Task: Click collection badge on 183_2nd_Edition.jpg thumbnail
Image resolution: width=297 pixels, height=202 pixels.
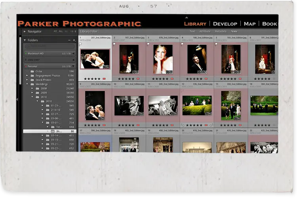Action: (239, 72)
